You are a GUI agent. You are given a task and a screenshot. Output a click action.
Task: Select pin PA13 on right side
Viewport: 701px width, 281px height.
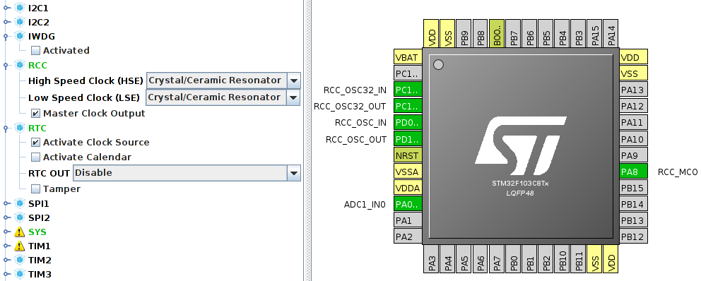pyautogui.click(x=633, y=90)
